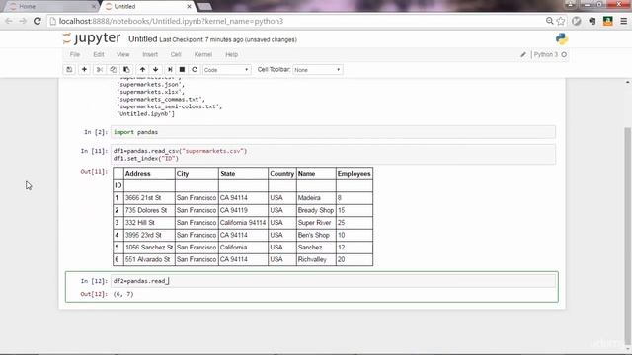
Task: Open the Help menu
Action: coord(231,55)
